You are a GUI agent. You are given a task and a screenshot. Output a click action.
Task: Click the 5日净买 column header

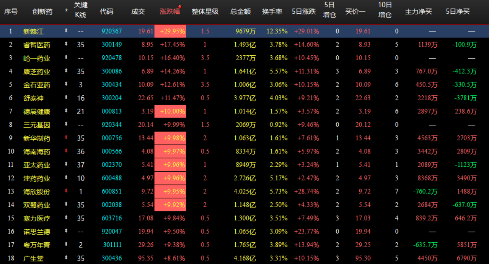coord(458,11)
